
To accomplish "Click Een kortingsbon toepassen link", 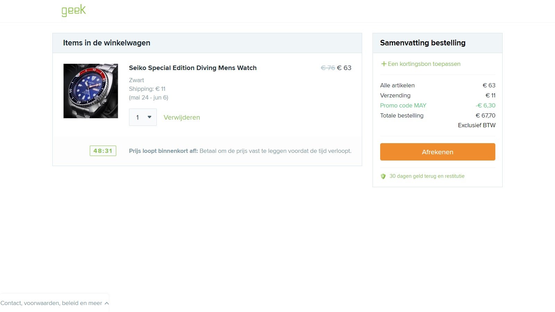I will click(424, 64).
